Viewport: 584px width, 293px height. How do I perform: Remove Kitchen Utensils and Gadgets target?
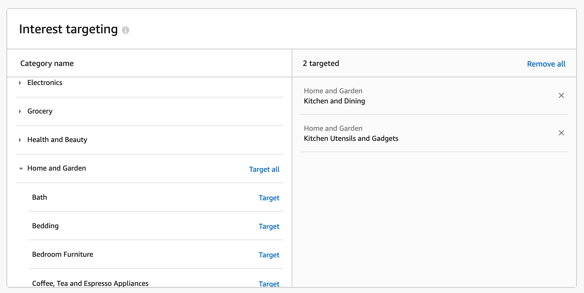(x=561, y=133)
